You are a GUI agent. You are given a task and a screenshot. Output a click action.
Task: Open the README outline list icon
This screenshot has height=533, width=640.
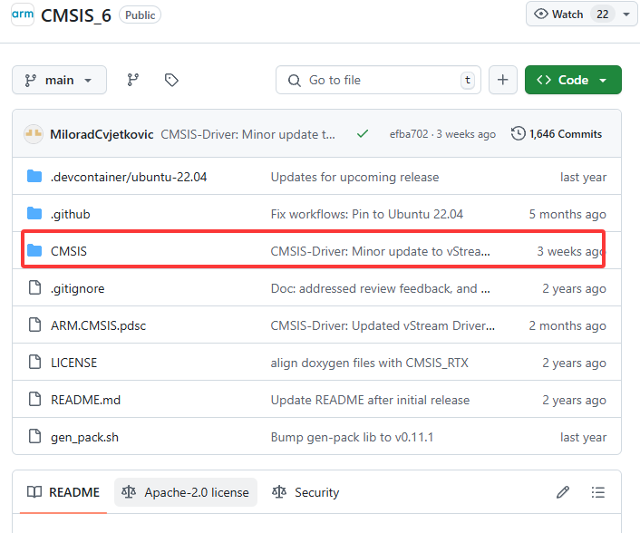pos(598,492)
